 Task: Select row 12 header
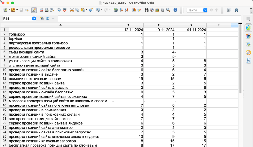click(4, 79)
